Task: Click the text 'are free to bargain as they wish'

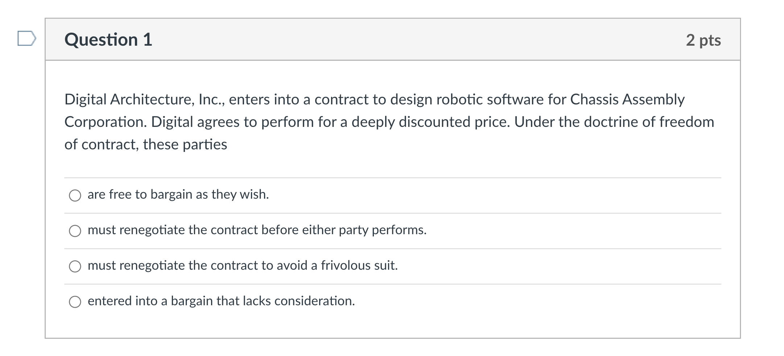Action: click(178, 194)
